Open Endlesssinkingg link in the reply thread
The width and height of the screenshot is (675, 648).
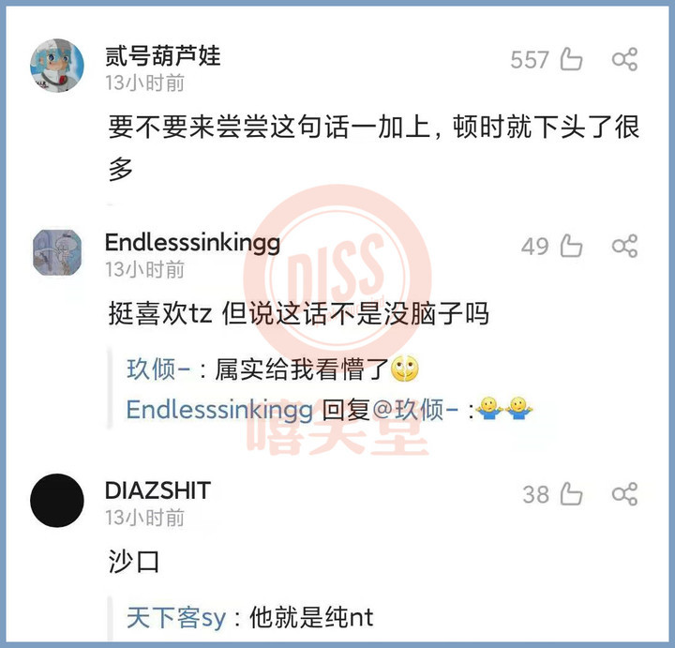click(x=219, y=410)
